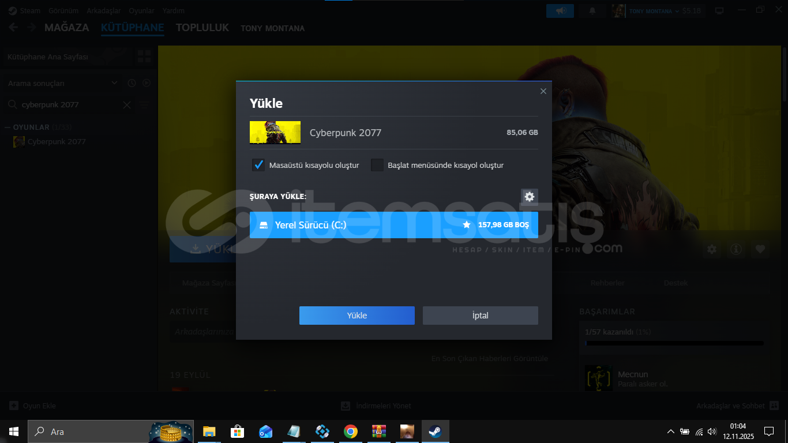The height and width of the screenshot is (443, 788).
Task: Click the announcements megaphone icon
Action: (x=560, y=10)
